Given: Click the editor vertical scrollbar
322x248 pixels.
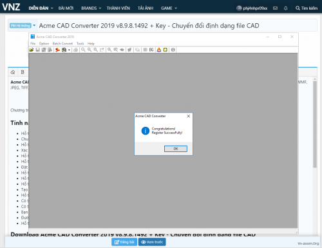Looking at the screenshot, I should click(x=315, y=124).
